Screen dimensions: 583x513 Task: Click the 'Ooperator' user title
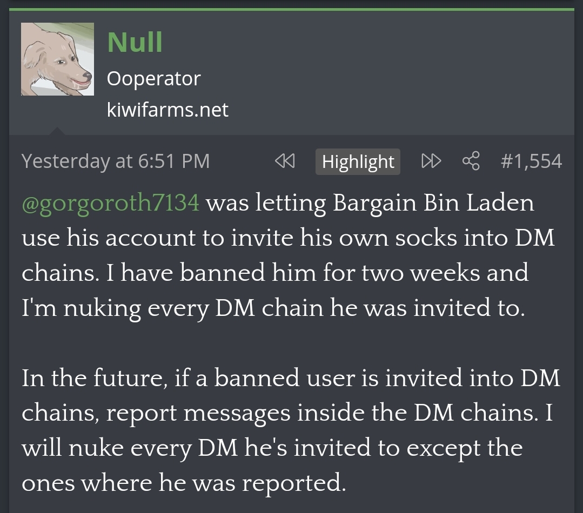(x=153, y=79)
